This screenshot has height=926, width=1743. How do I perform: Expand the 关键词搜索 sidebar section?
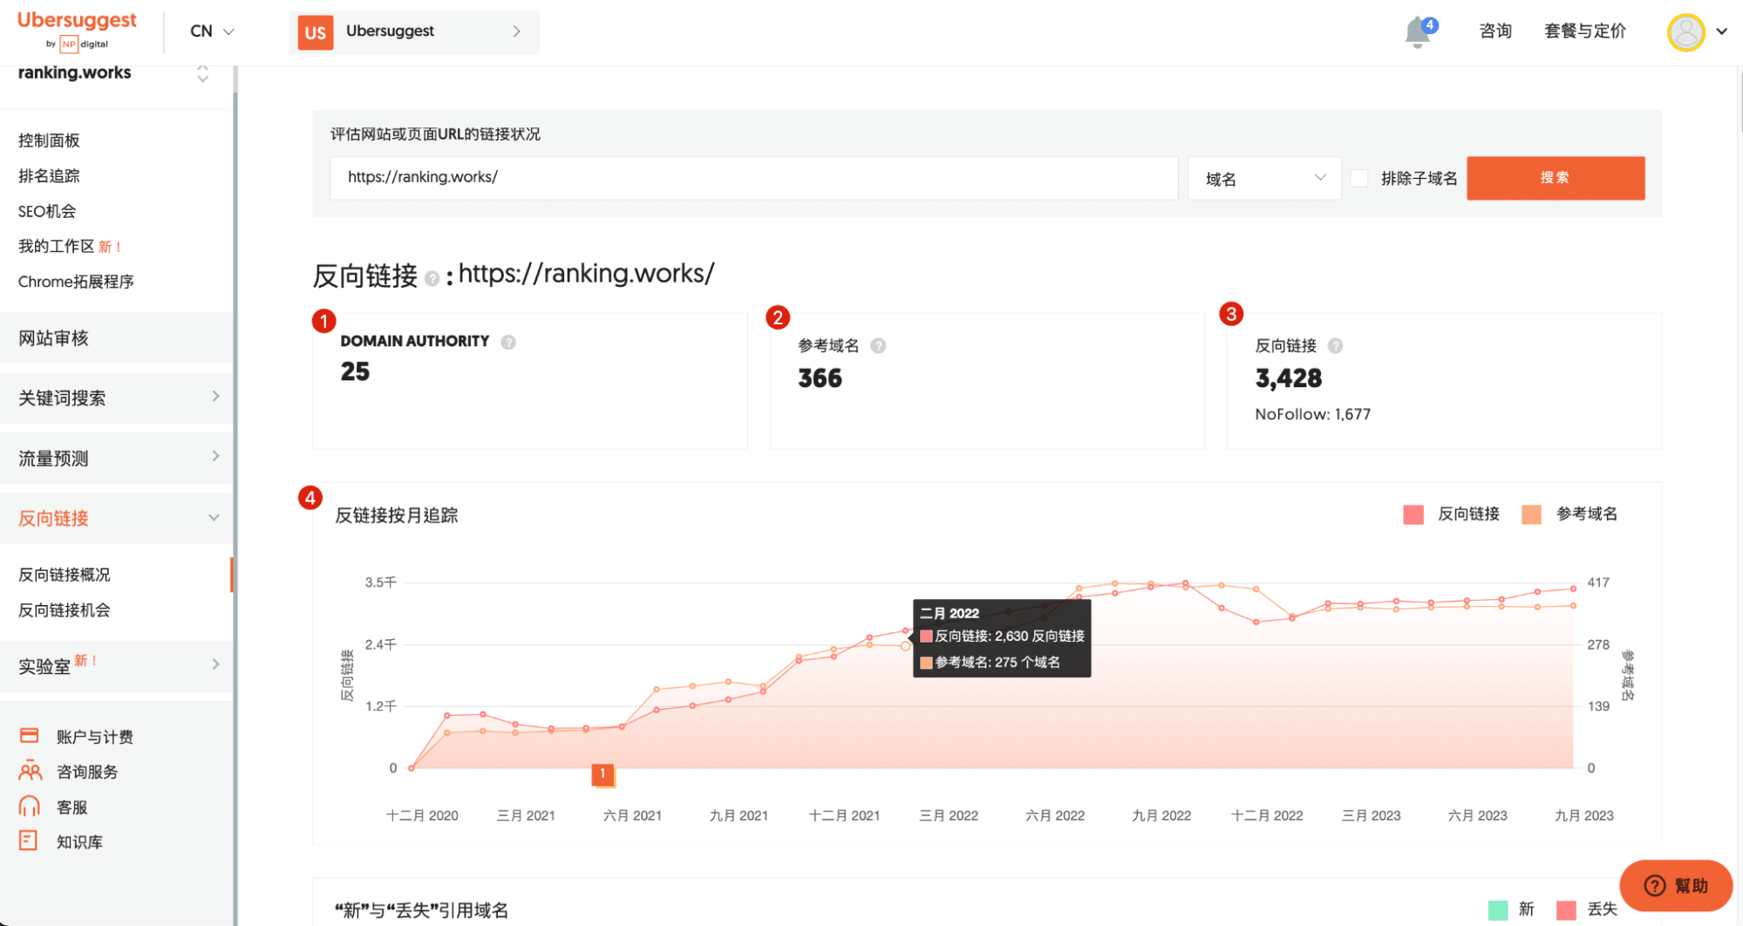118,398
